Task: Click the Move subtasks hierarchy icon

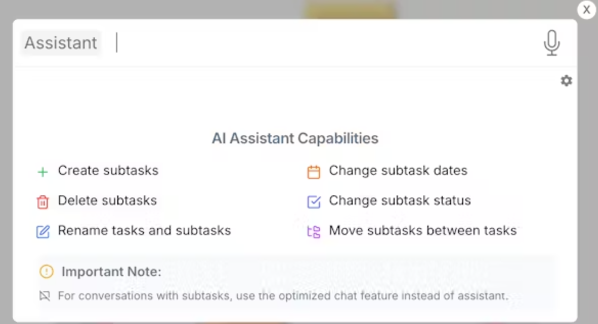Action: tap(314, 231)
